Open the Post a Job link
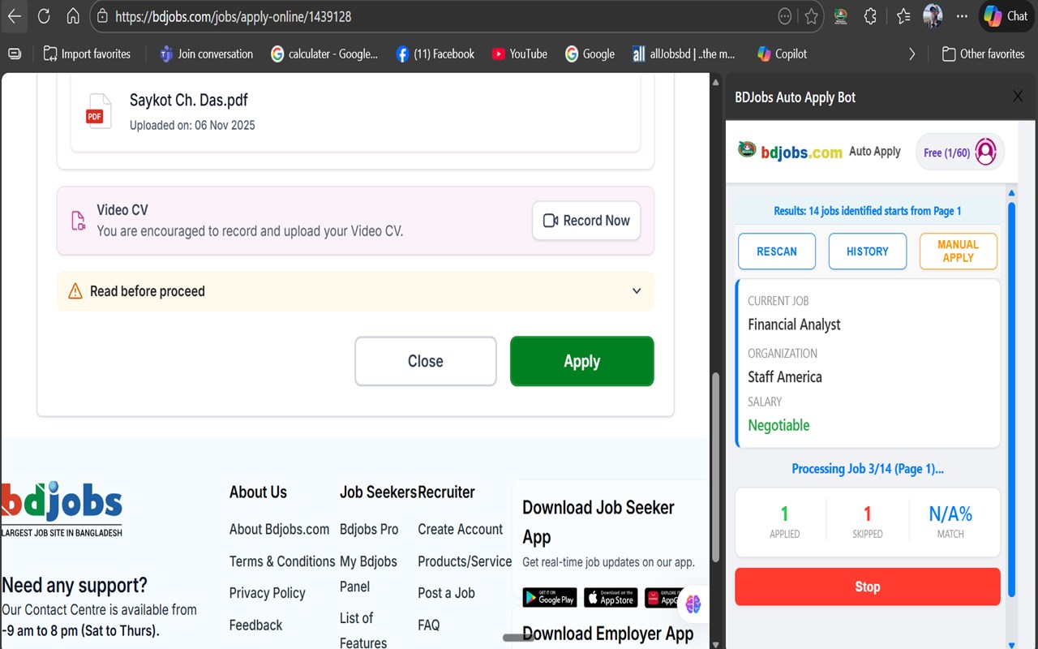Image resolution: width=1038 pixels, height=649 pixels. click(446, 593)
